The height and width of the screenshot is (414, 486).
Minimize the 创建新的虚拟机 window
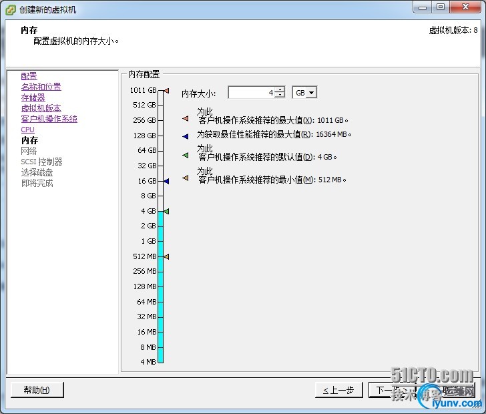(x=423, y=7)
